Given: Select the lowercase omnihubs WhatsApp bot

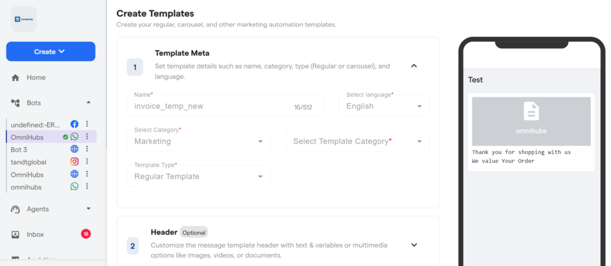Looking at the screenshot, I should coord(26,186).
